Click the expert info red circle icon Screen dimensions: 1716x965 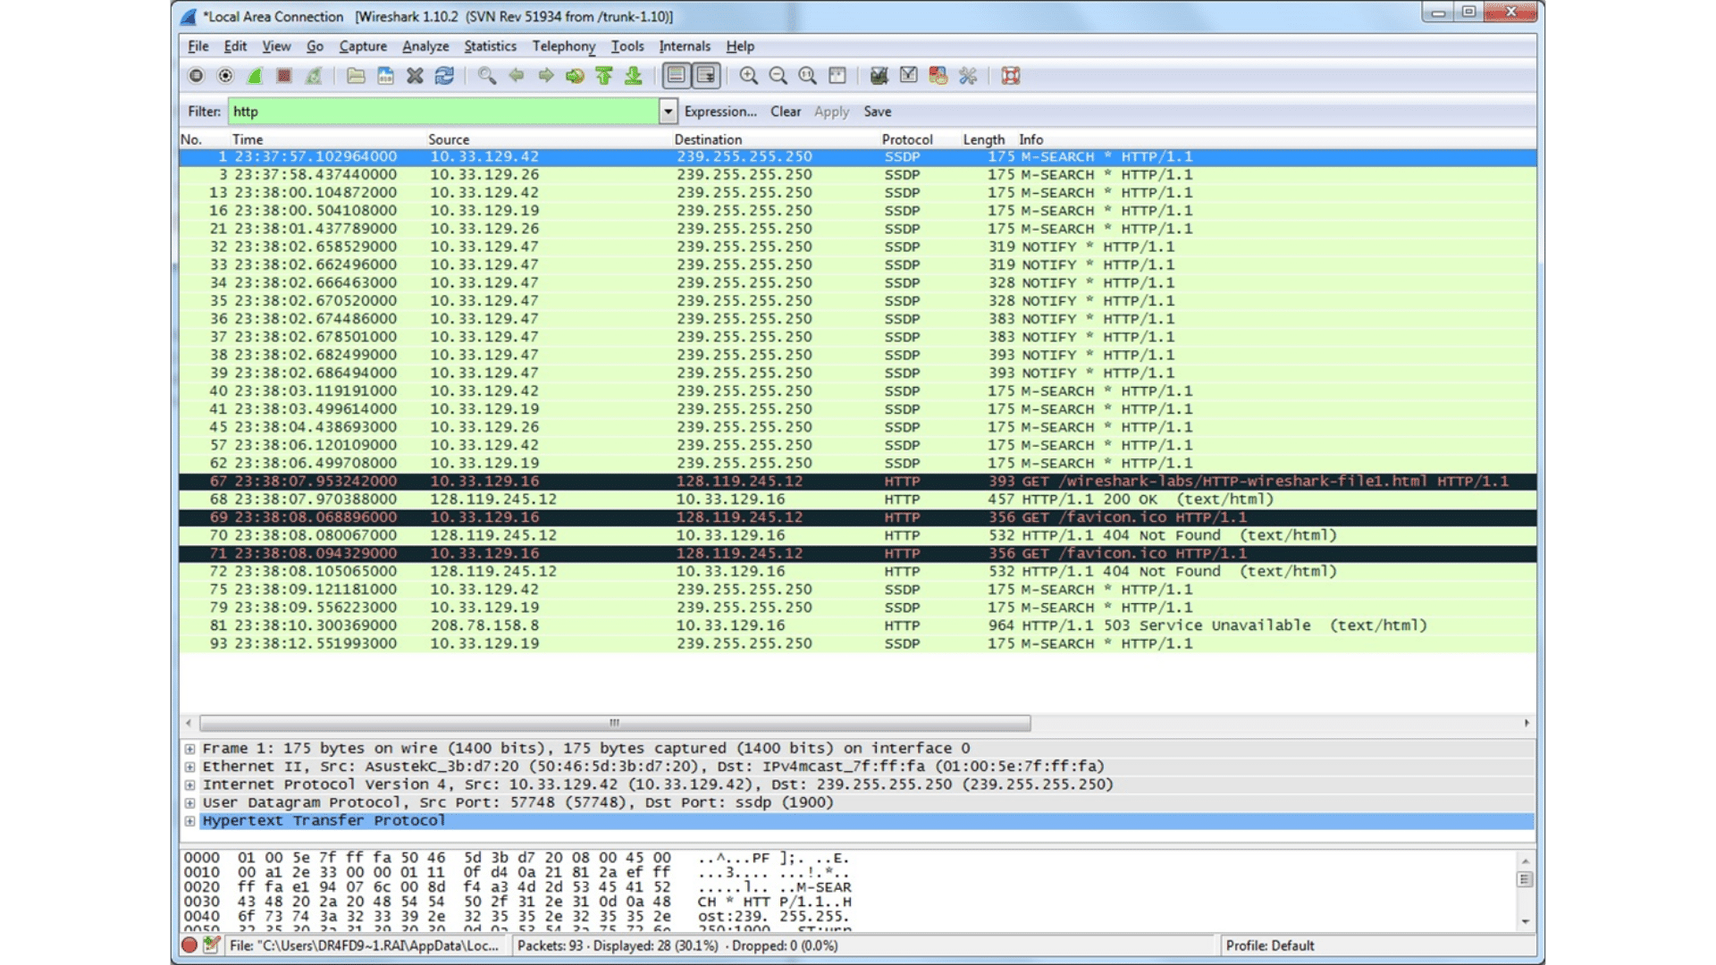[x=189, y=945]
